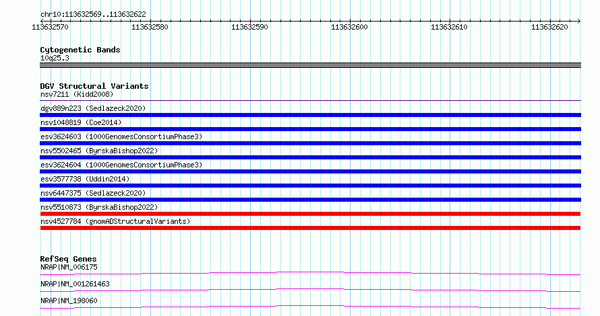600x316 pixels.
Task: Click the blue bar under esv3577738
Action: tap(310, 186)
